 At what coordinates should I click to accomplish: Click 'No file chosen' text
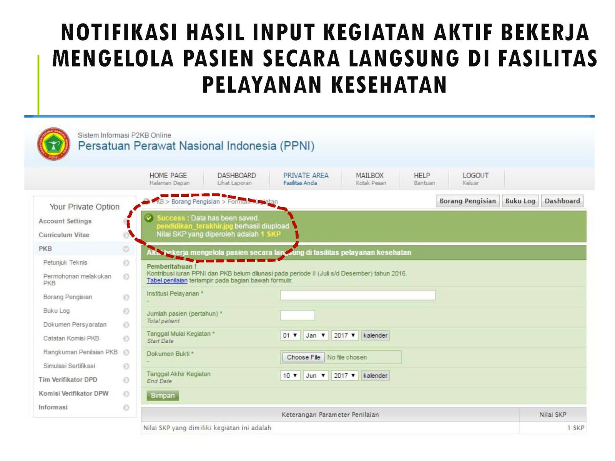pos(347,357)
